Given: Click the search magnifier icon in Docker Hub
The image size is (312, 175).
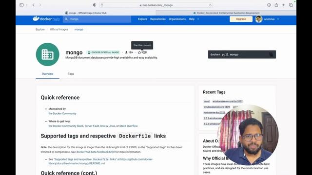Looking at the screenshot, I should tap(66, 19).
